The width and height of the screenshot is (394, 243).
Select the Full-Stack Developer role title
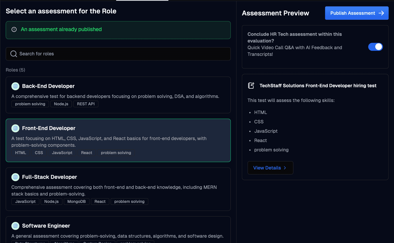pyautogui.click(x=50, y=177)
